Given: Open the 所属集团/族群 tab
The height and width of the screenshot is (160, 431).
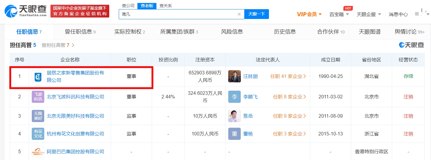Looking at the screenshot, I should pyautogui.click(x=179, y=32).
